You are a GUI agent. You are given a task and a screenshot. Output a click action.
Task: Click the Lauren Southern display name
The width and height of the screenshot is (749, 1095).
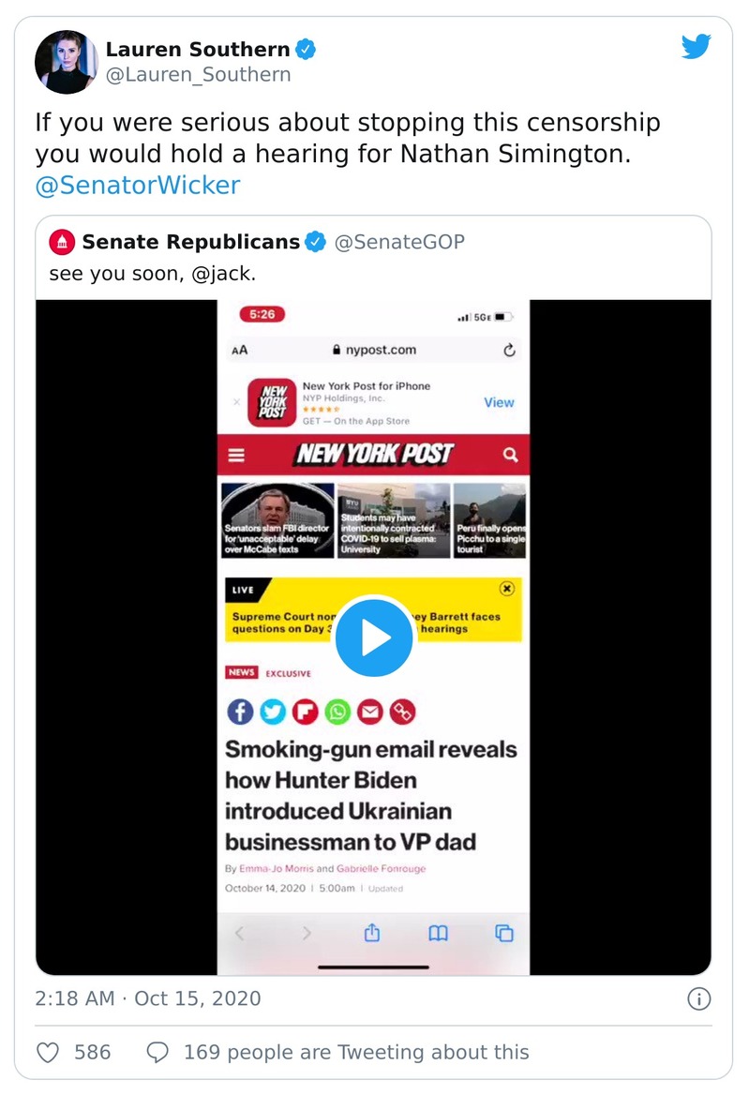196,49
